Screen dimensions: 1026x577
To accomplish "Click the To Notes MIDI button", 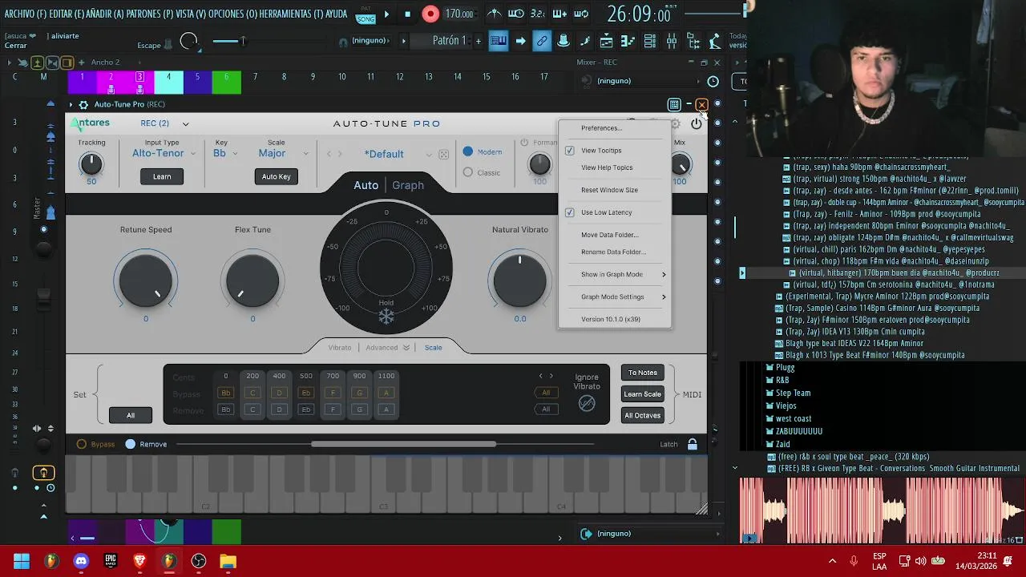I will pyautogui.click(x=643, y=373).
